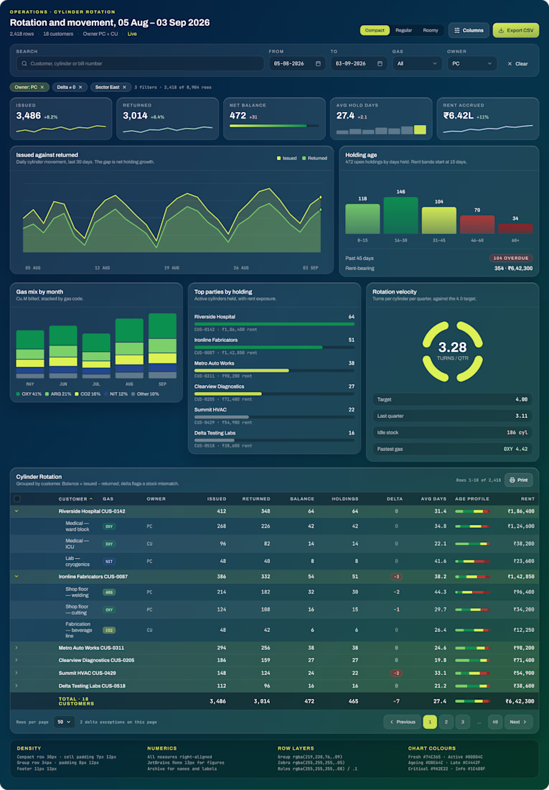Collapse the Riverside Hospital CUS-0142 group

17,511
